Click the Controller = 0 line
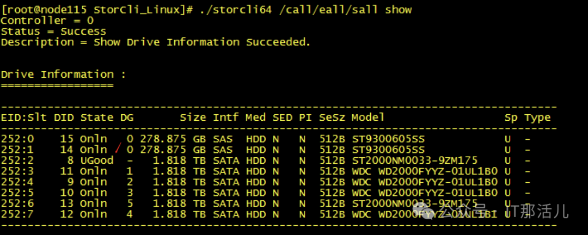 click(x=47, y=21)
